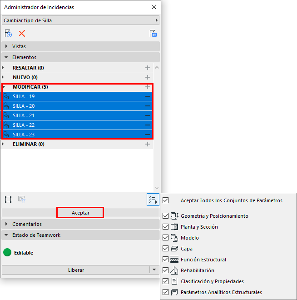The image size is (297, 300).
Task: Remove SILLA - 20 with minus icon
Action: click(x=147, y=106)
